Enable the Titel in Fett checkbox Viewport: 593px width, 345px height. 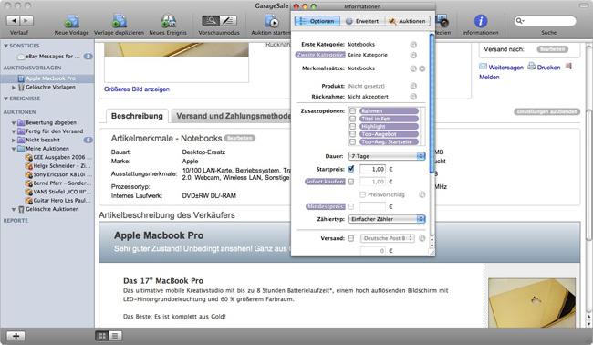pos(352,119)
